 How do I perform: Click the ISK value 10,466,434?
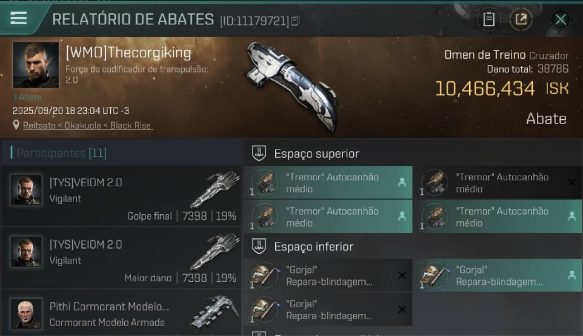pos(485,89)
